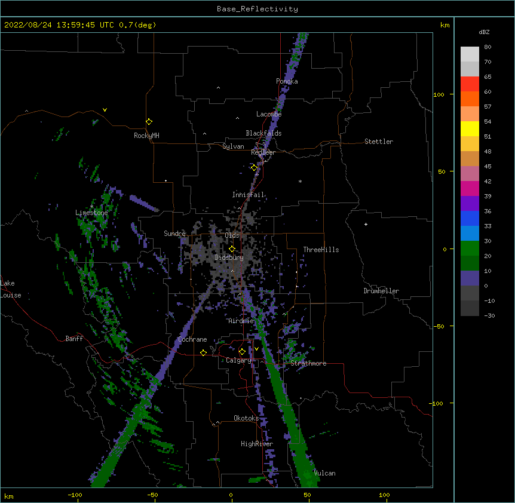Select the Calgary city label
Image resolution: width=515 pixels, height=503 pixels.
coord(238,360)
